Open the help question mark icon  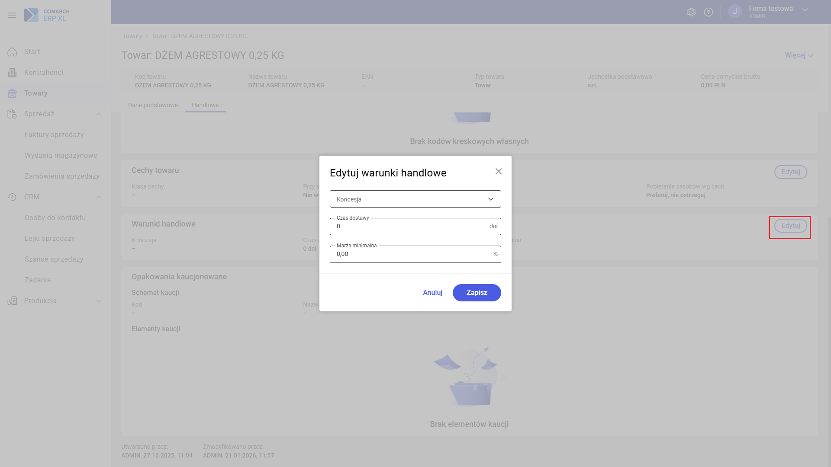coord(709,12)
